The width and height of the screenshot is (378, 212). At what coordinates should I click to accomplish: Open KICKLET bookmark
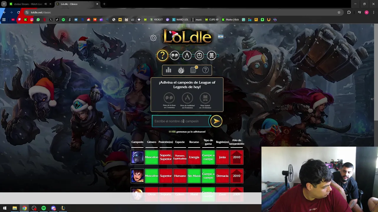point(156,20)
